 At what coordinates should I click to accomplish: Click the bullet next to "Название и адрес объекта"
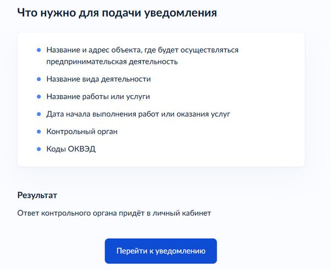pyautogui.click(x=38, y=50)
